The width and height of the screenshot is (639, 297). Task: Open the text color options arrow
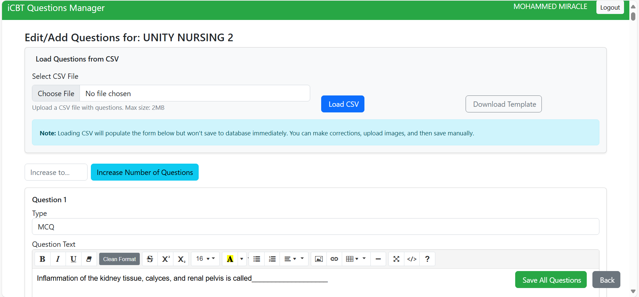[x=242, y=259]
